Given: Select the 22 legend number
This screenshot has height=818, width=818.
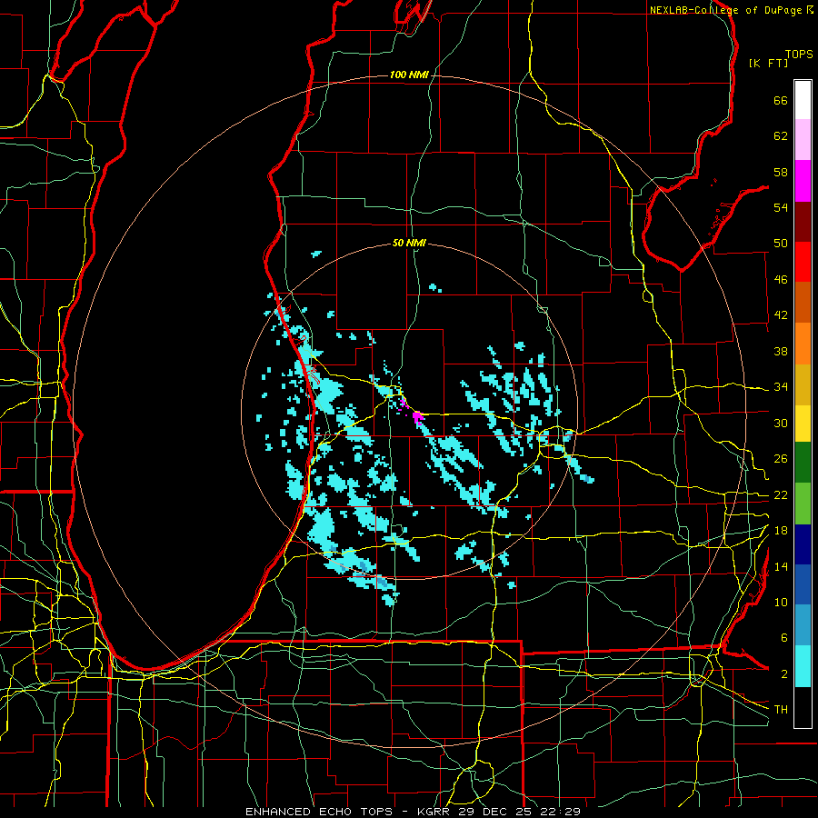Looking at the screenshot, I should [x=781, y=495].
